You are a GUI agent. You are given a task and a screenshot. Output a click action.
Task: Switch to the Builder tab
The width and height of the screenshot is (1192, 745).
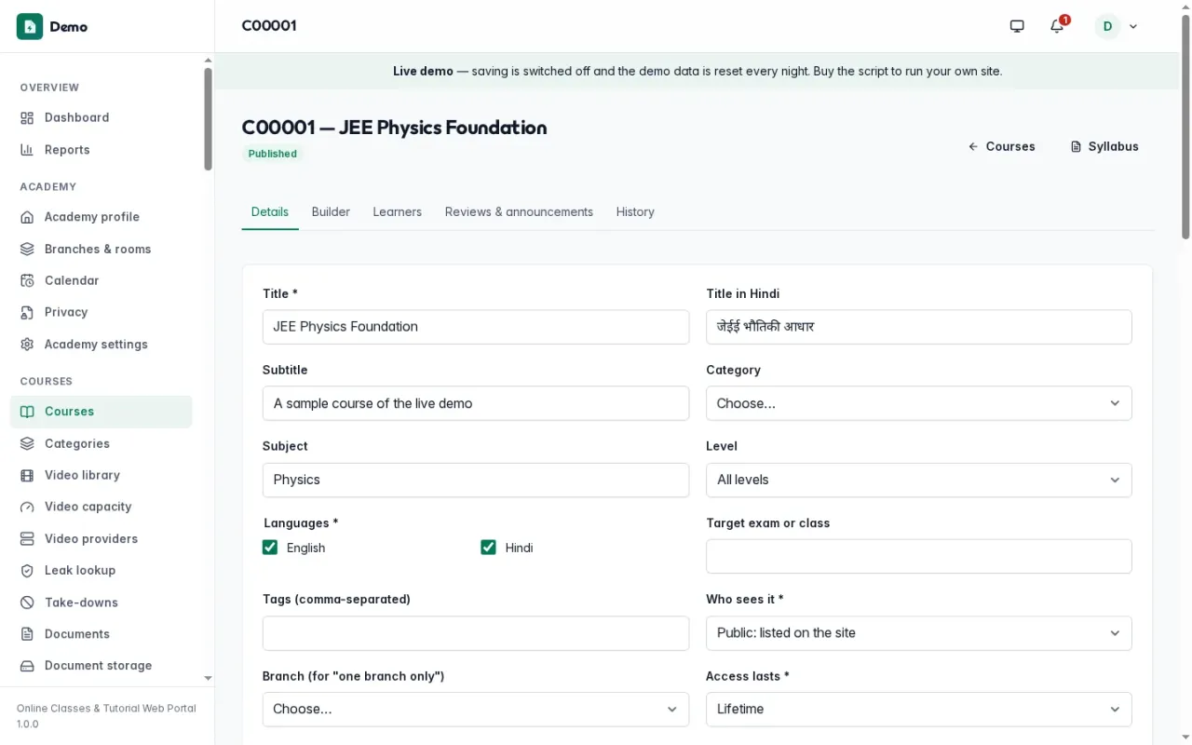[x=331, y=212]
